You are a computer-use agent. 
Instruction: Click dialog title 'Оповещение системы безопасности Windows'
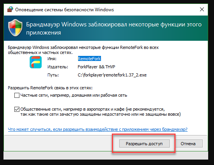click(64, 10)
